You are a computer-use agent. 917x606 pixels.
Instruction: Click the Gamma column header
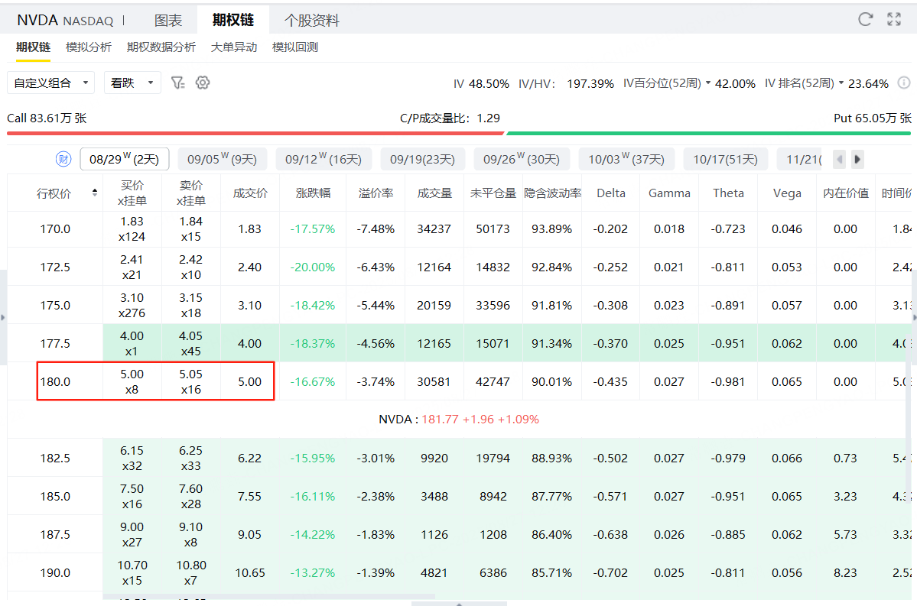click(670, 193)
